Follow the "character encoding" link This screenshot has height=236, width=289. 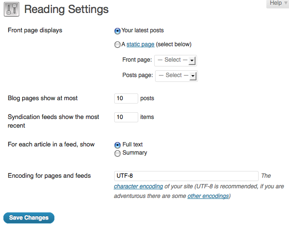click(138, 186)
